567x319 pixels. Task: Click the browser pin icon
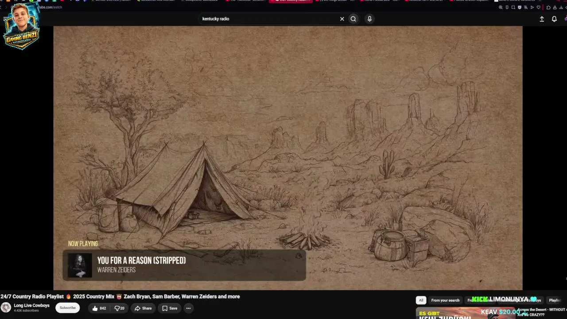click(x=507, y=7)
